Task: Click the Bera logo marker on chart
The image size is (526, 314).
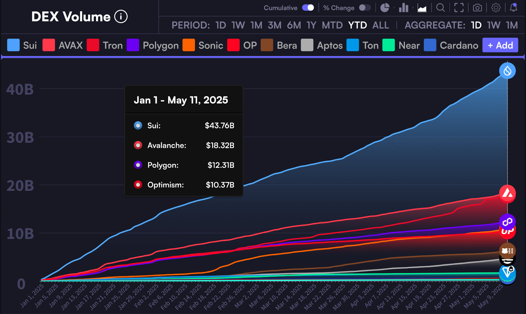Action: point(507,251)
